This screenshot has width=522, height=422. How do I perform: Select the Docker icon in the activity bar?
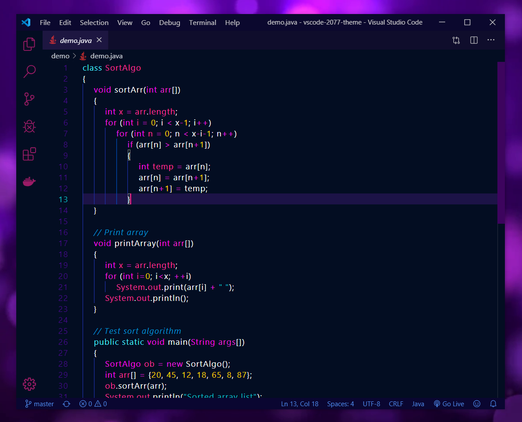[29, 181]
